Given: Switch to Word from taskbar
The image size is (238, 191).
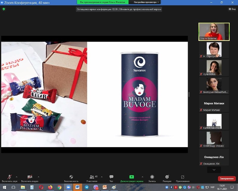Looking at the screenshot, I should tap(77, 187).
